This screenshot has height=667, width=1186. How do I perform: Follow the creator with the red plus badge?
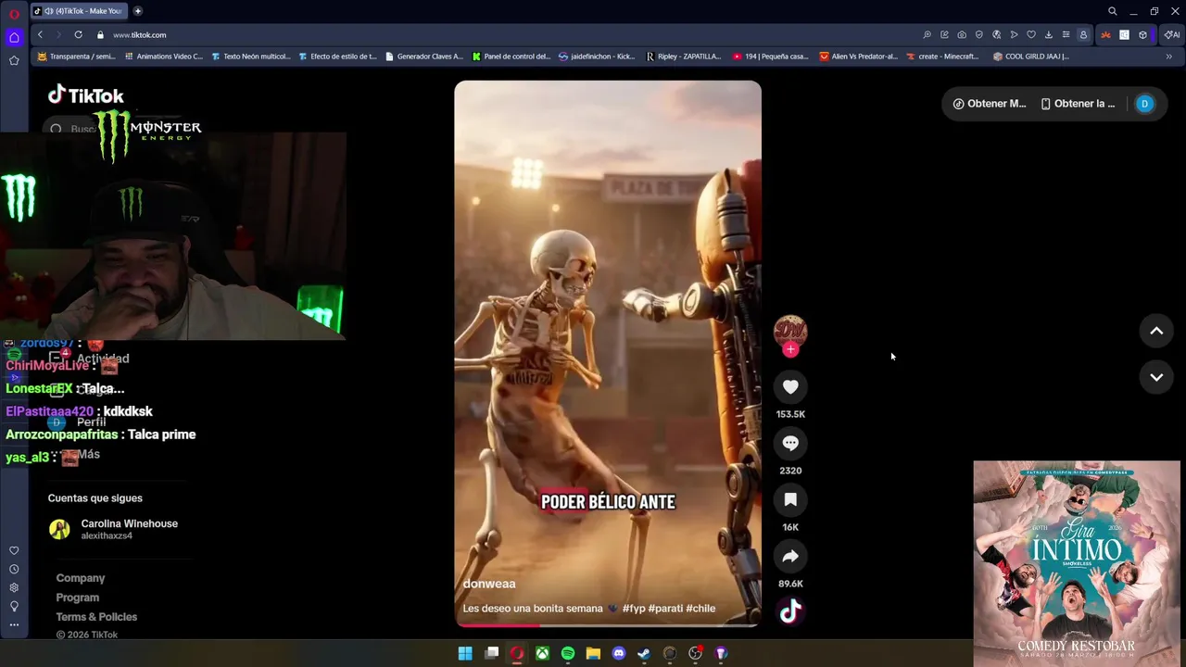click(790, 349)
